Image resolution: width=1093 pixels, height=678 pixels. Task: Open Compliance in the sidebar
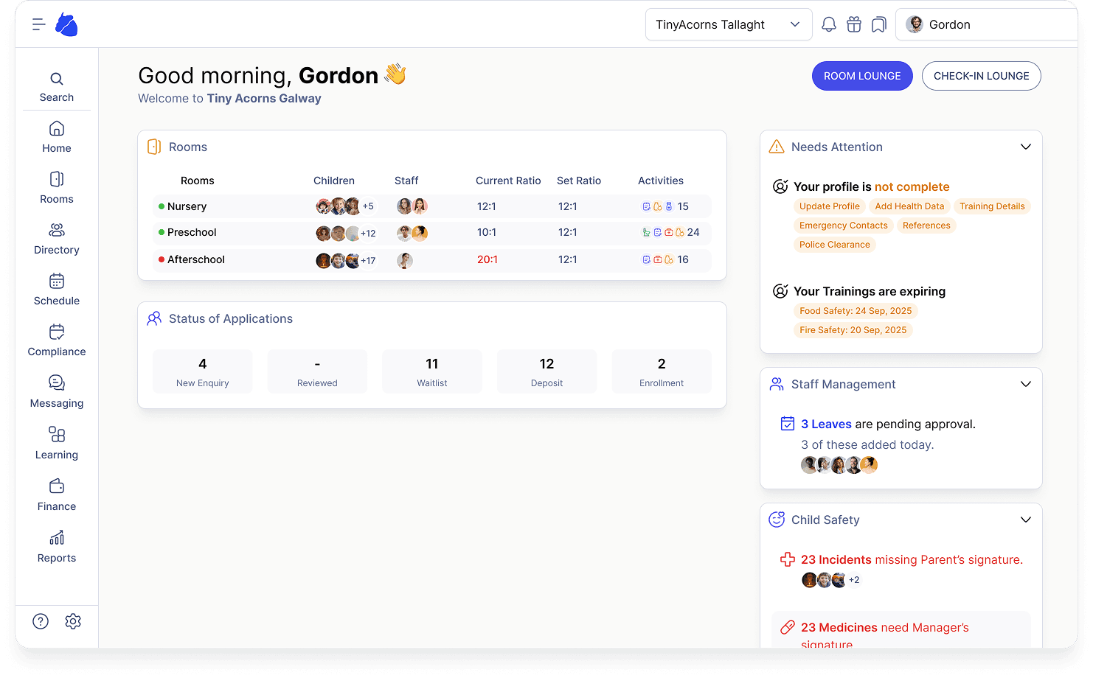(x=57, y=341)
